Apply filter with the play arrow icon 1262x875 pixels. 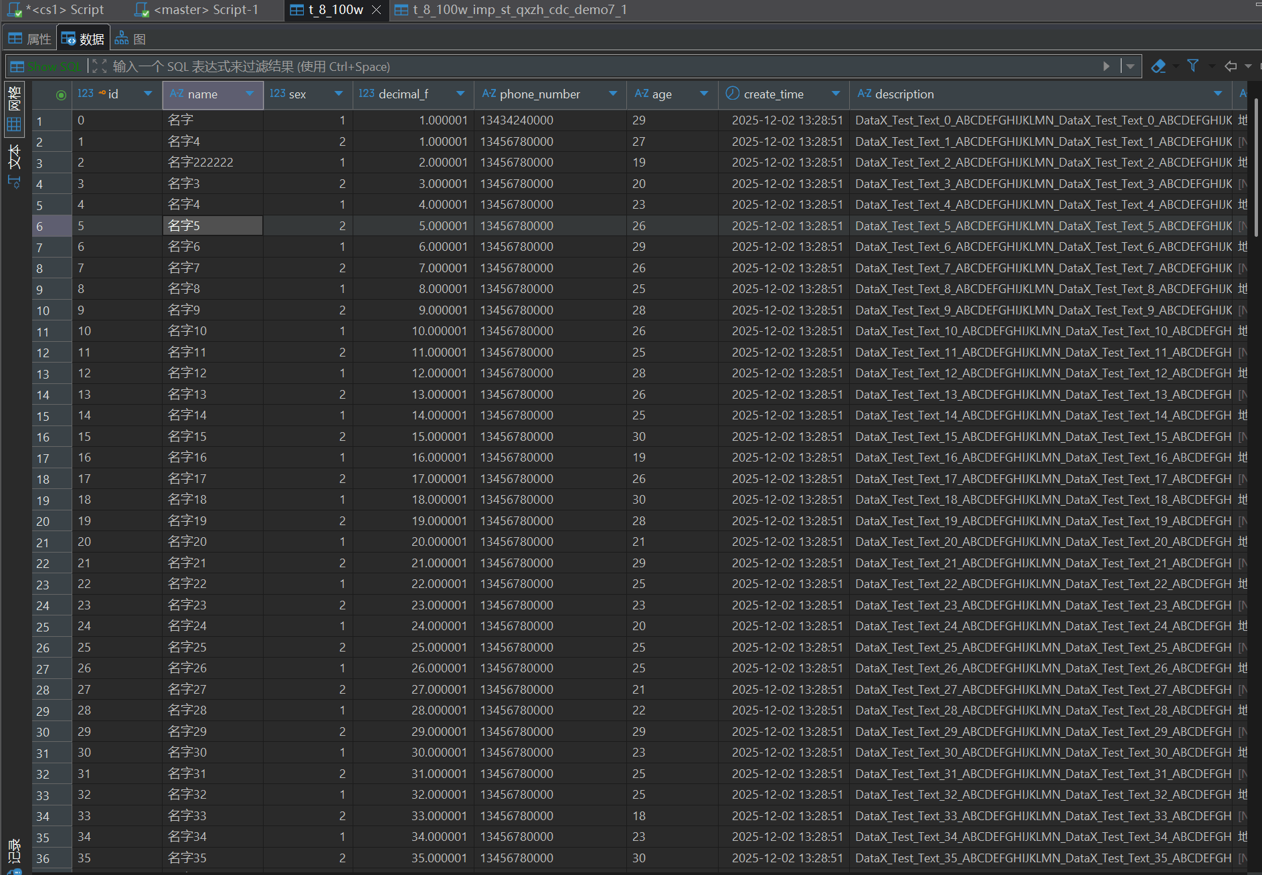point(1106,66)
